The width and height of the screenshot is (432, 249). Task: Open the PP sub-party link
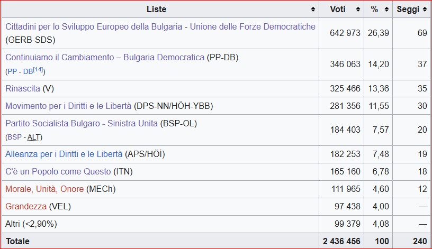click(x=12, y=71)
